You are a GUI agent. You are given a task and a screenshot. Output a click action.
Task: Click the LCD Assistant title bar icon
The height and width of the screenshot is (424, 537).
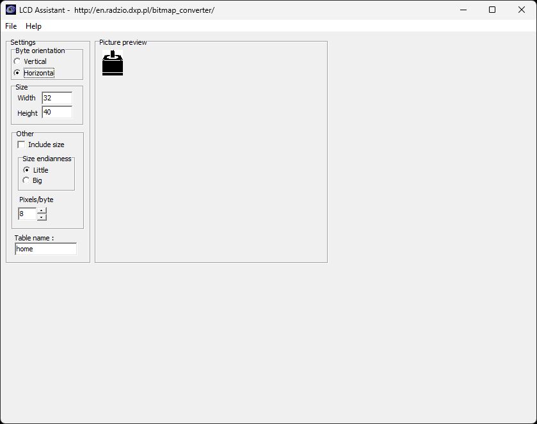click(11, 10)
